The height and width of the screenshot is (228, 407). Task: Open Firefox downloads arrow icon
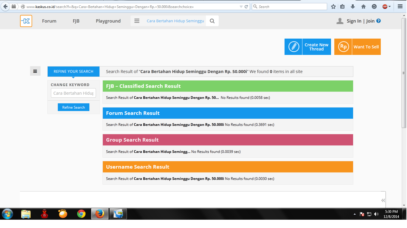(353, 7)
